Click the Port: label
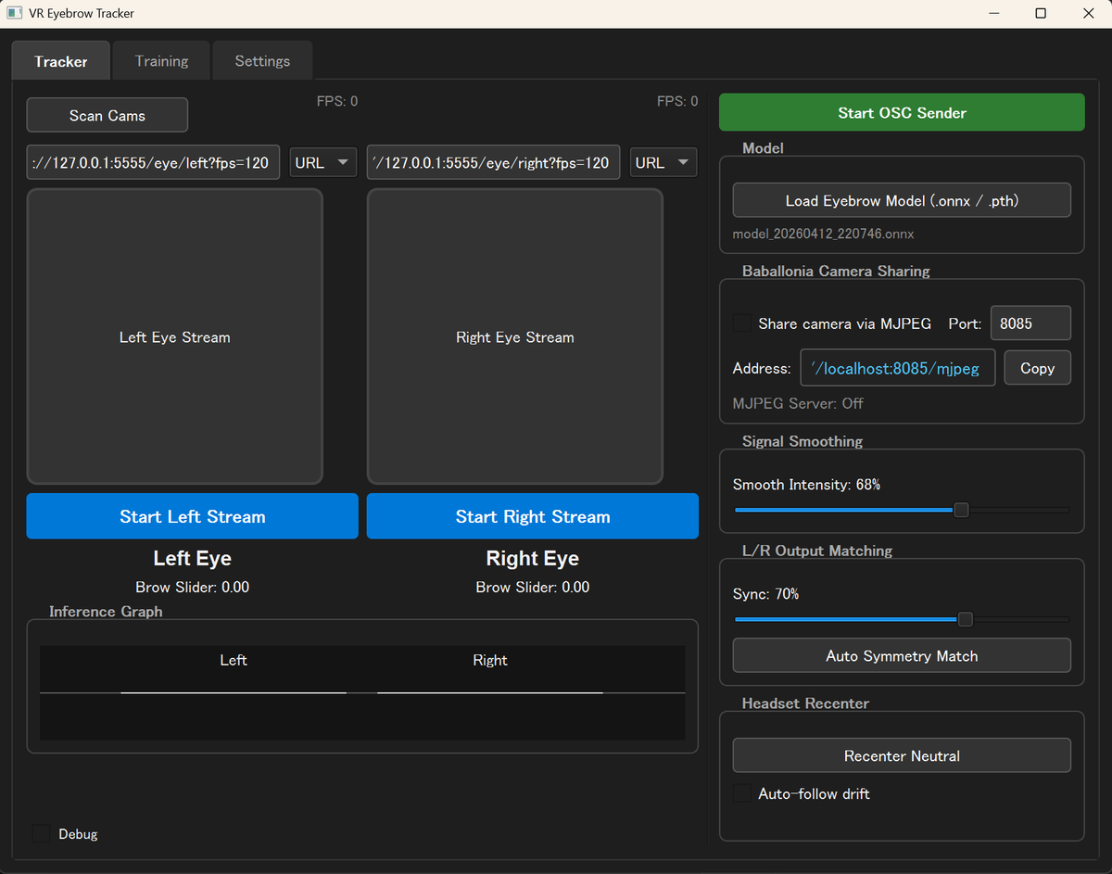This screenshot has width=1112, height=874. click(x=965, y=323)
